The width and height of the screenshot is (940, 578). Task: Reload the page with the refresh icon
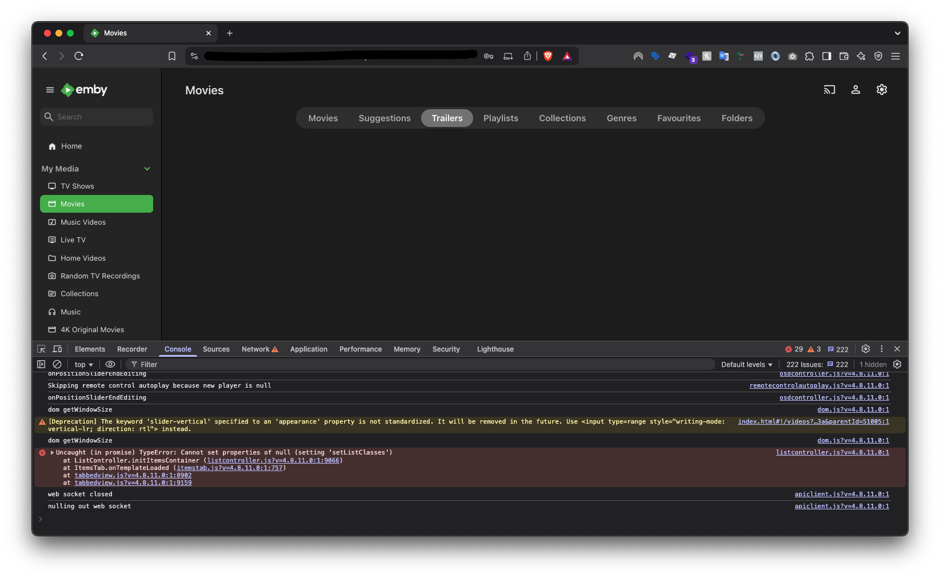[79, 55]
